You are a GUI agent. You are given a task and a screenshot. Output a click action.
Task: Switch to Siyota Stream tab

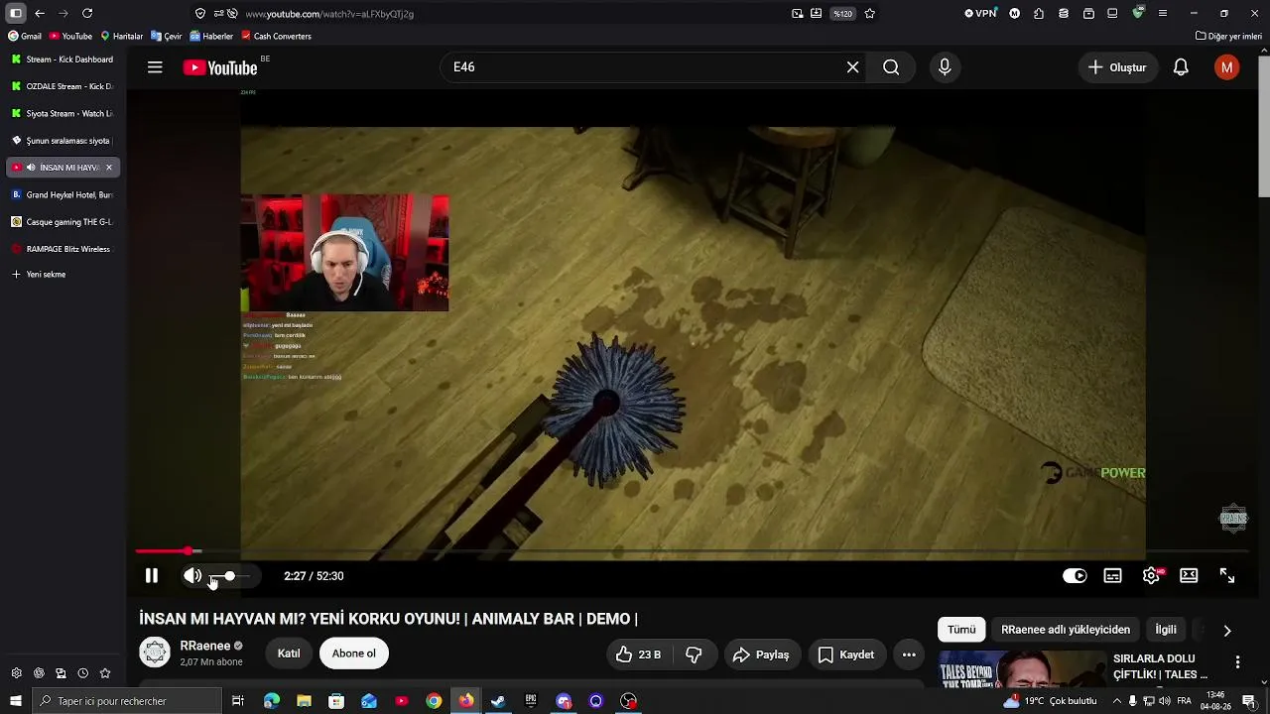pos(63,113)
